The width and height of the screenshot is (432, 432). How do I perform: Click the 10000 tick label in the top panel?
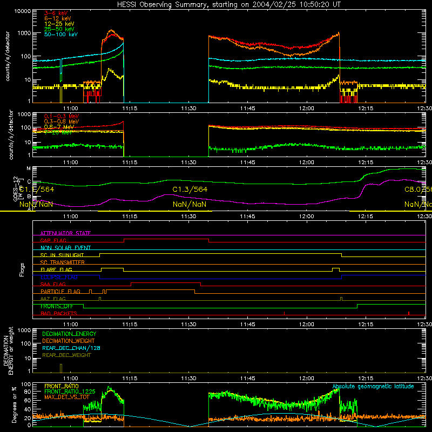click(23, 11)
